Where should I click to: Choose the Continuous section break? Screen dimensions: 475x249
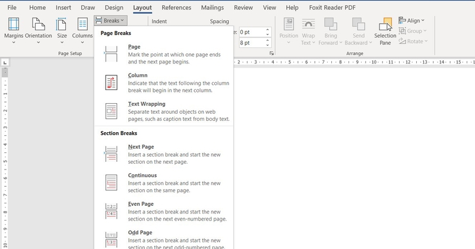(x=164, y=183)
